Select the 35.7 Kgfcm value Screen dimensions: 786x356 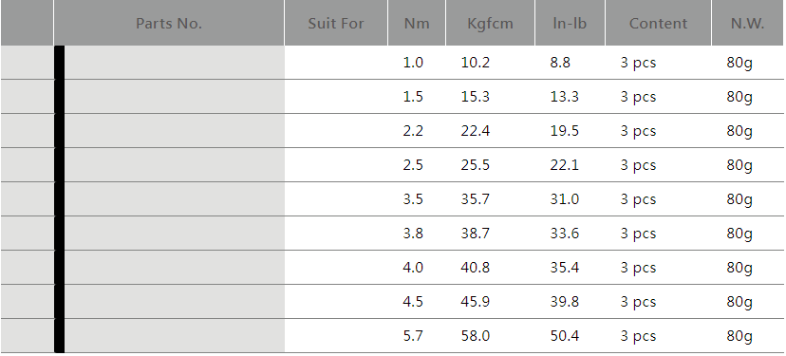pyautogui.click(x=476, y=199)
